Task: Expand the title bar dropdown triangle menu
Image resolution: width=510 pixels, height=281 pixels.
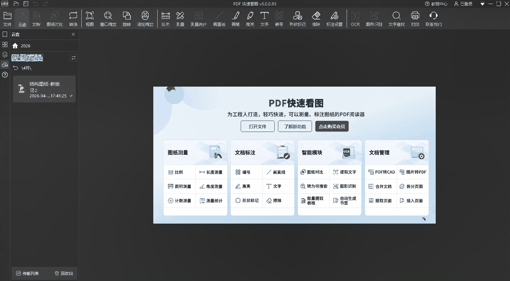Action: pyautogui.click(x=482, y=4)
